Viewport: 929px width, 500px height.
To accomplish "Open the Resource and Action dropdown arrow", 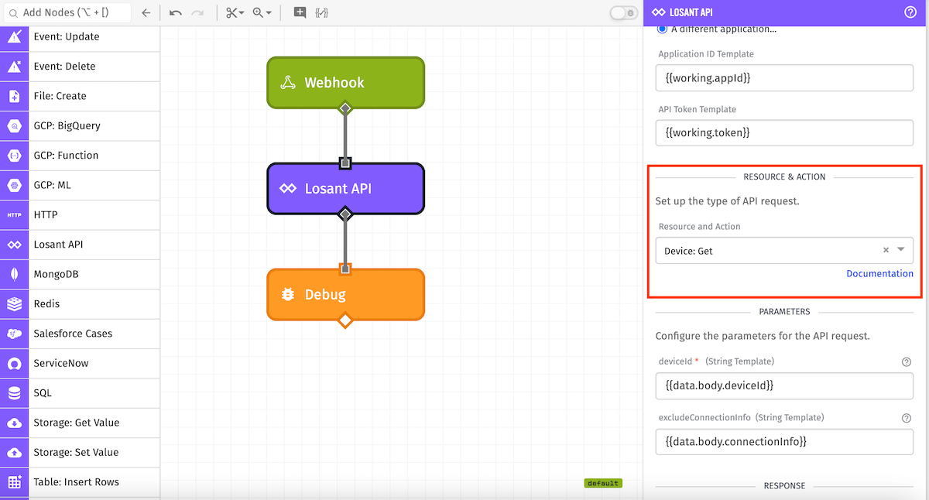I will click(901, 250).
